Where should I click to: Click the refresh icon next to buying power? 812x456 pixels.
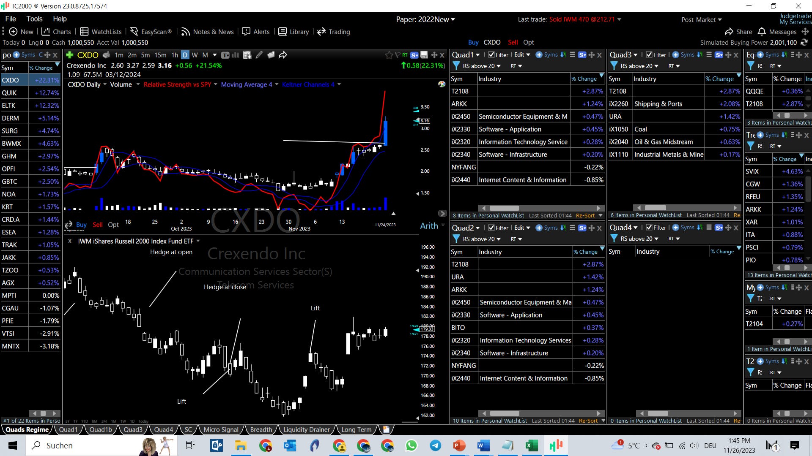804,42
